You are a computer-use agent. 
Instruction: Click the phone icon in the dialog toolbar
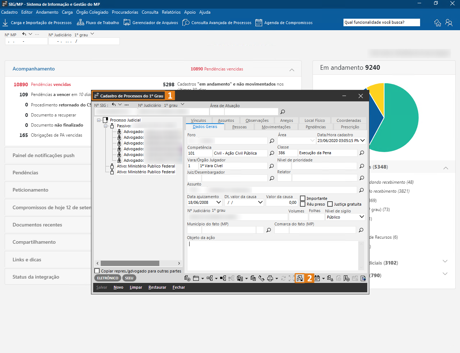pyautogui.click(x=261, y=278)
